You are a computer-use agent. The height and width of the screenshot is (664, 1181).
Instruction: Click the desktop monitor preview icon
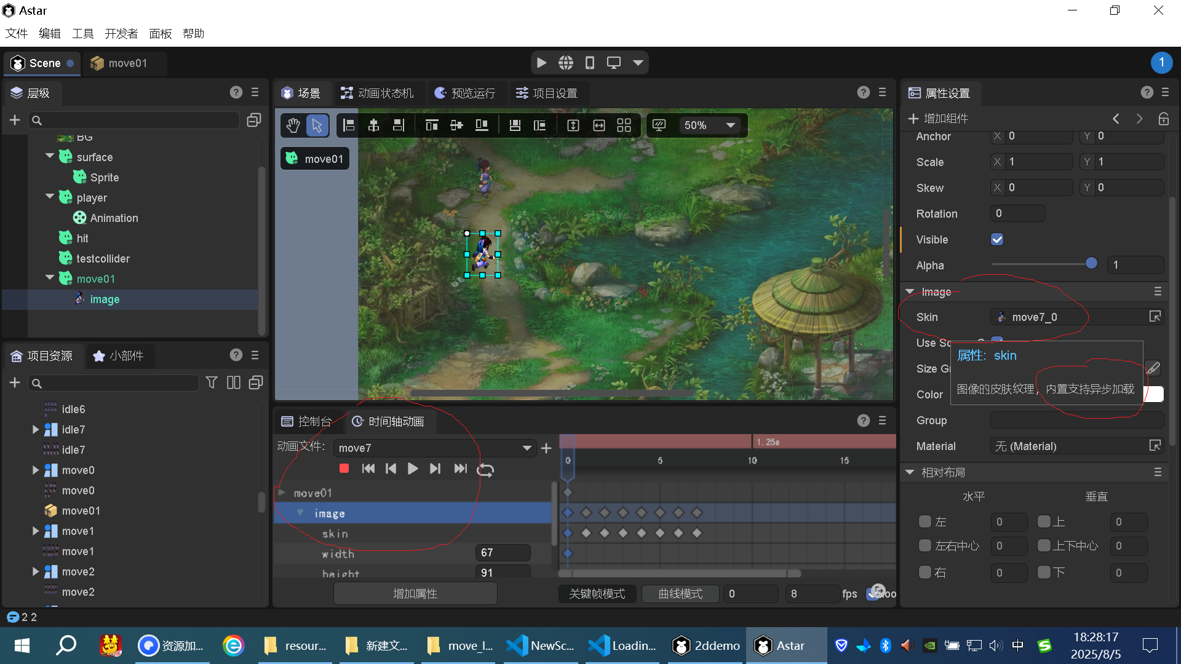click(614, 63)
